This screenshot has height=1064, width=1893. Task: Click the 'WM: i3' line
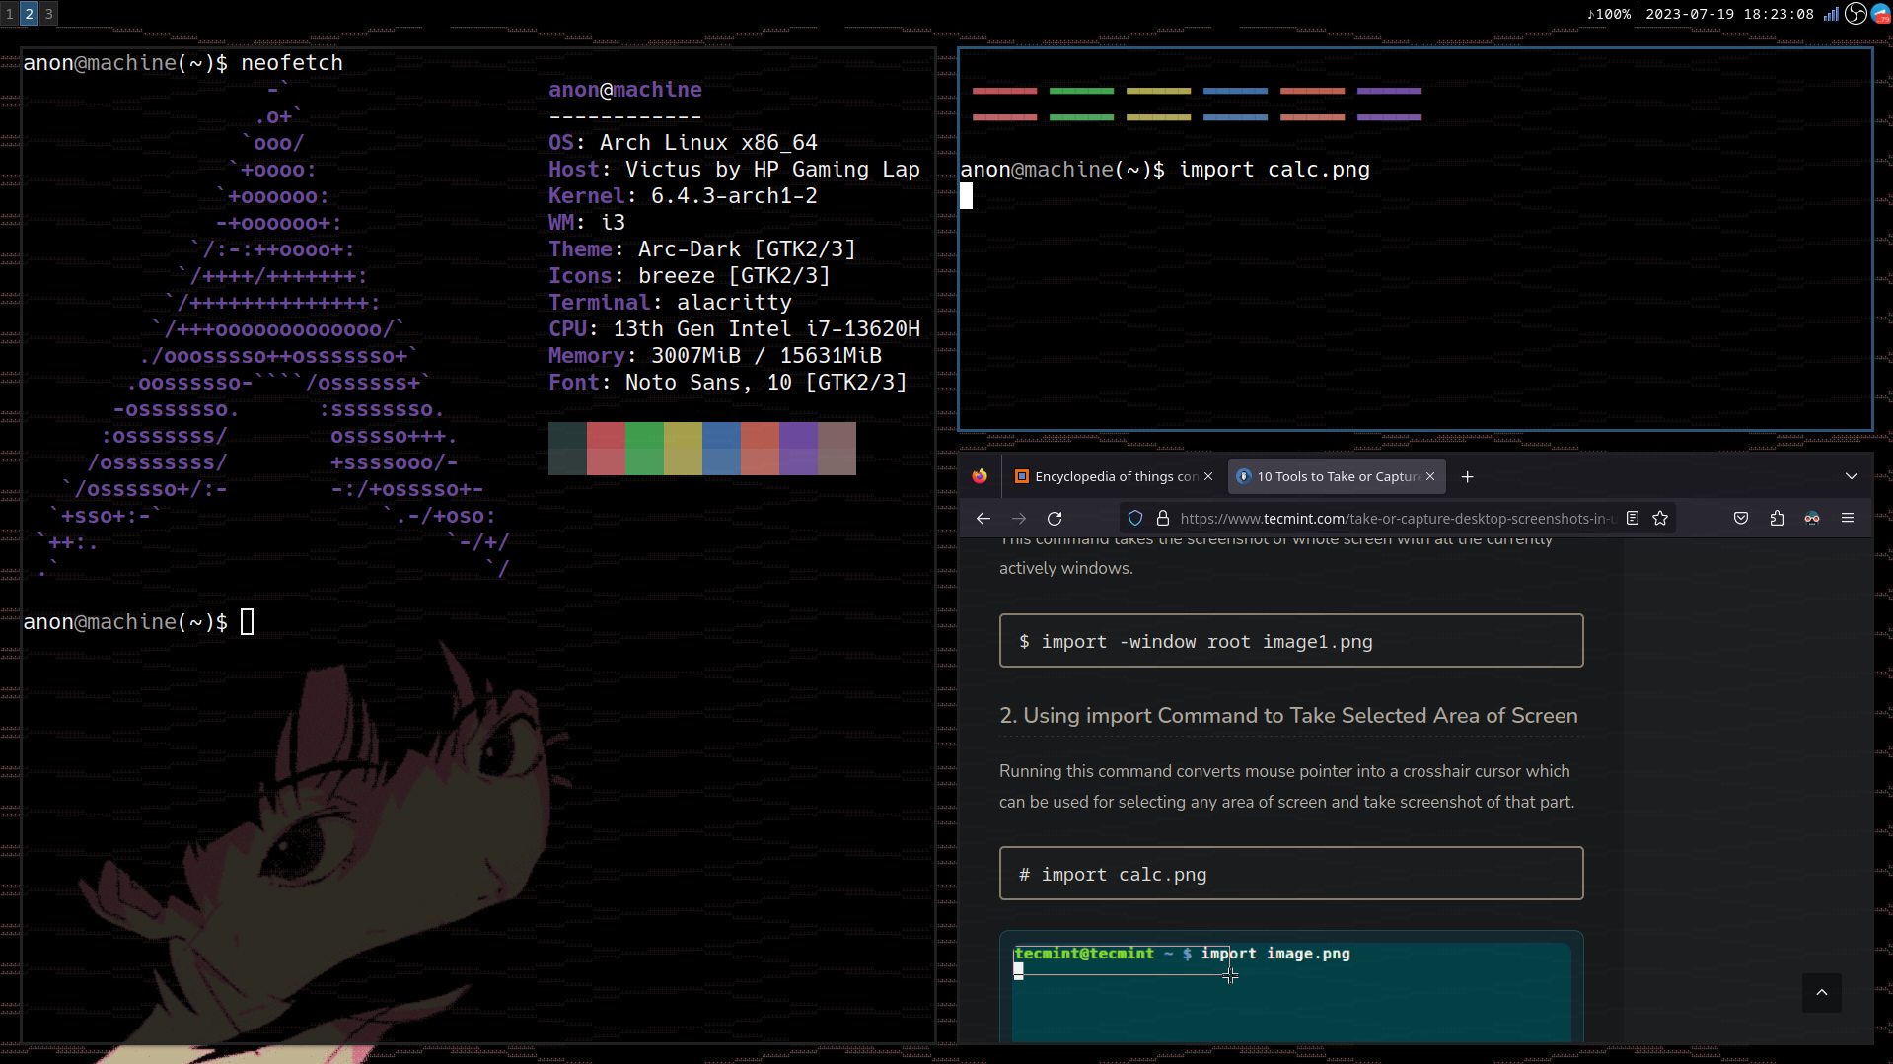587,223
